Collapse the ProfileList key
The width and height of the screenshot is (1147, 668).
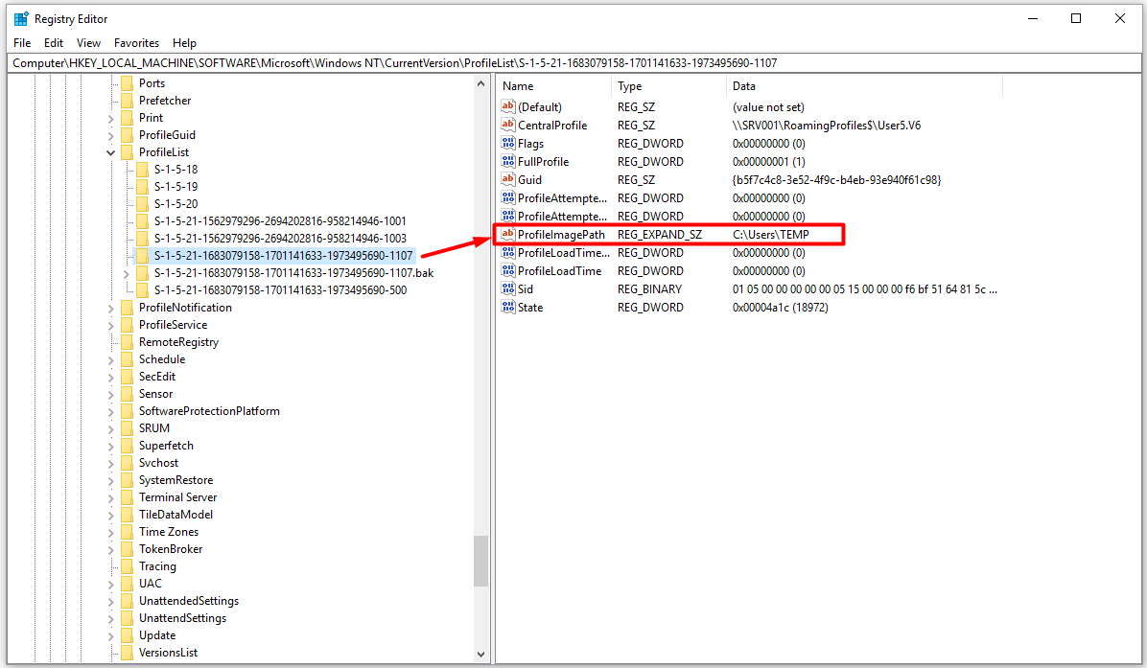pos(110,152)
